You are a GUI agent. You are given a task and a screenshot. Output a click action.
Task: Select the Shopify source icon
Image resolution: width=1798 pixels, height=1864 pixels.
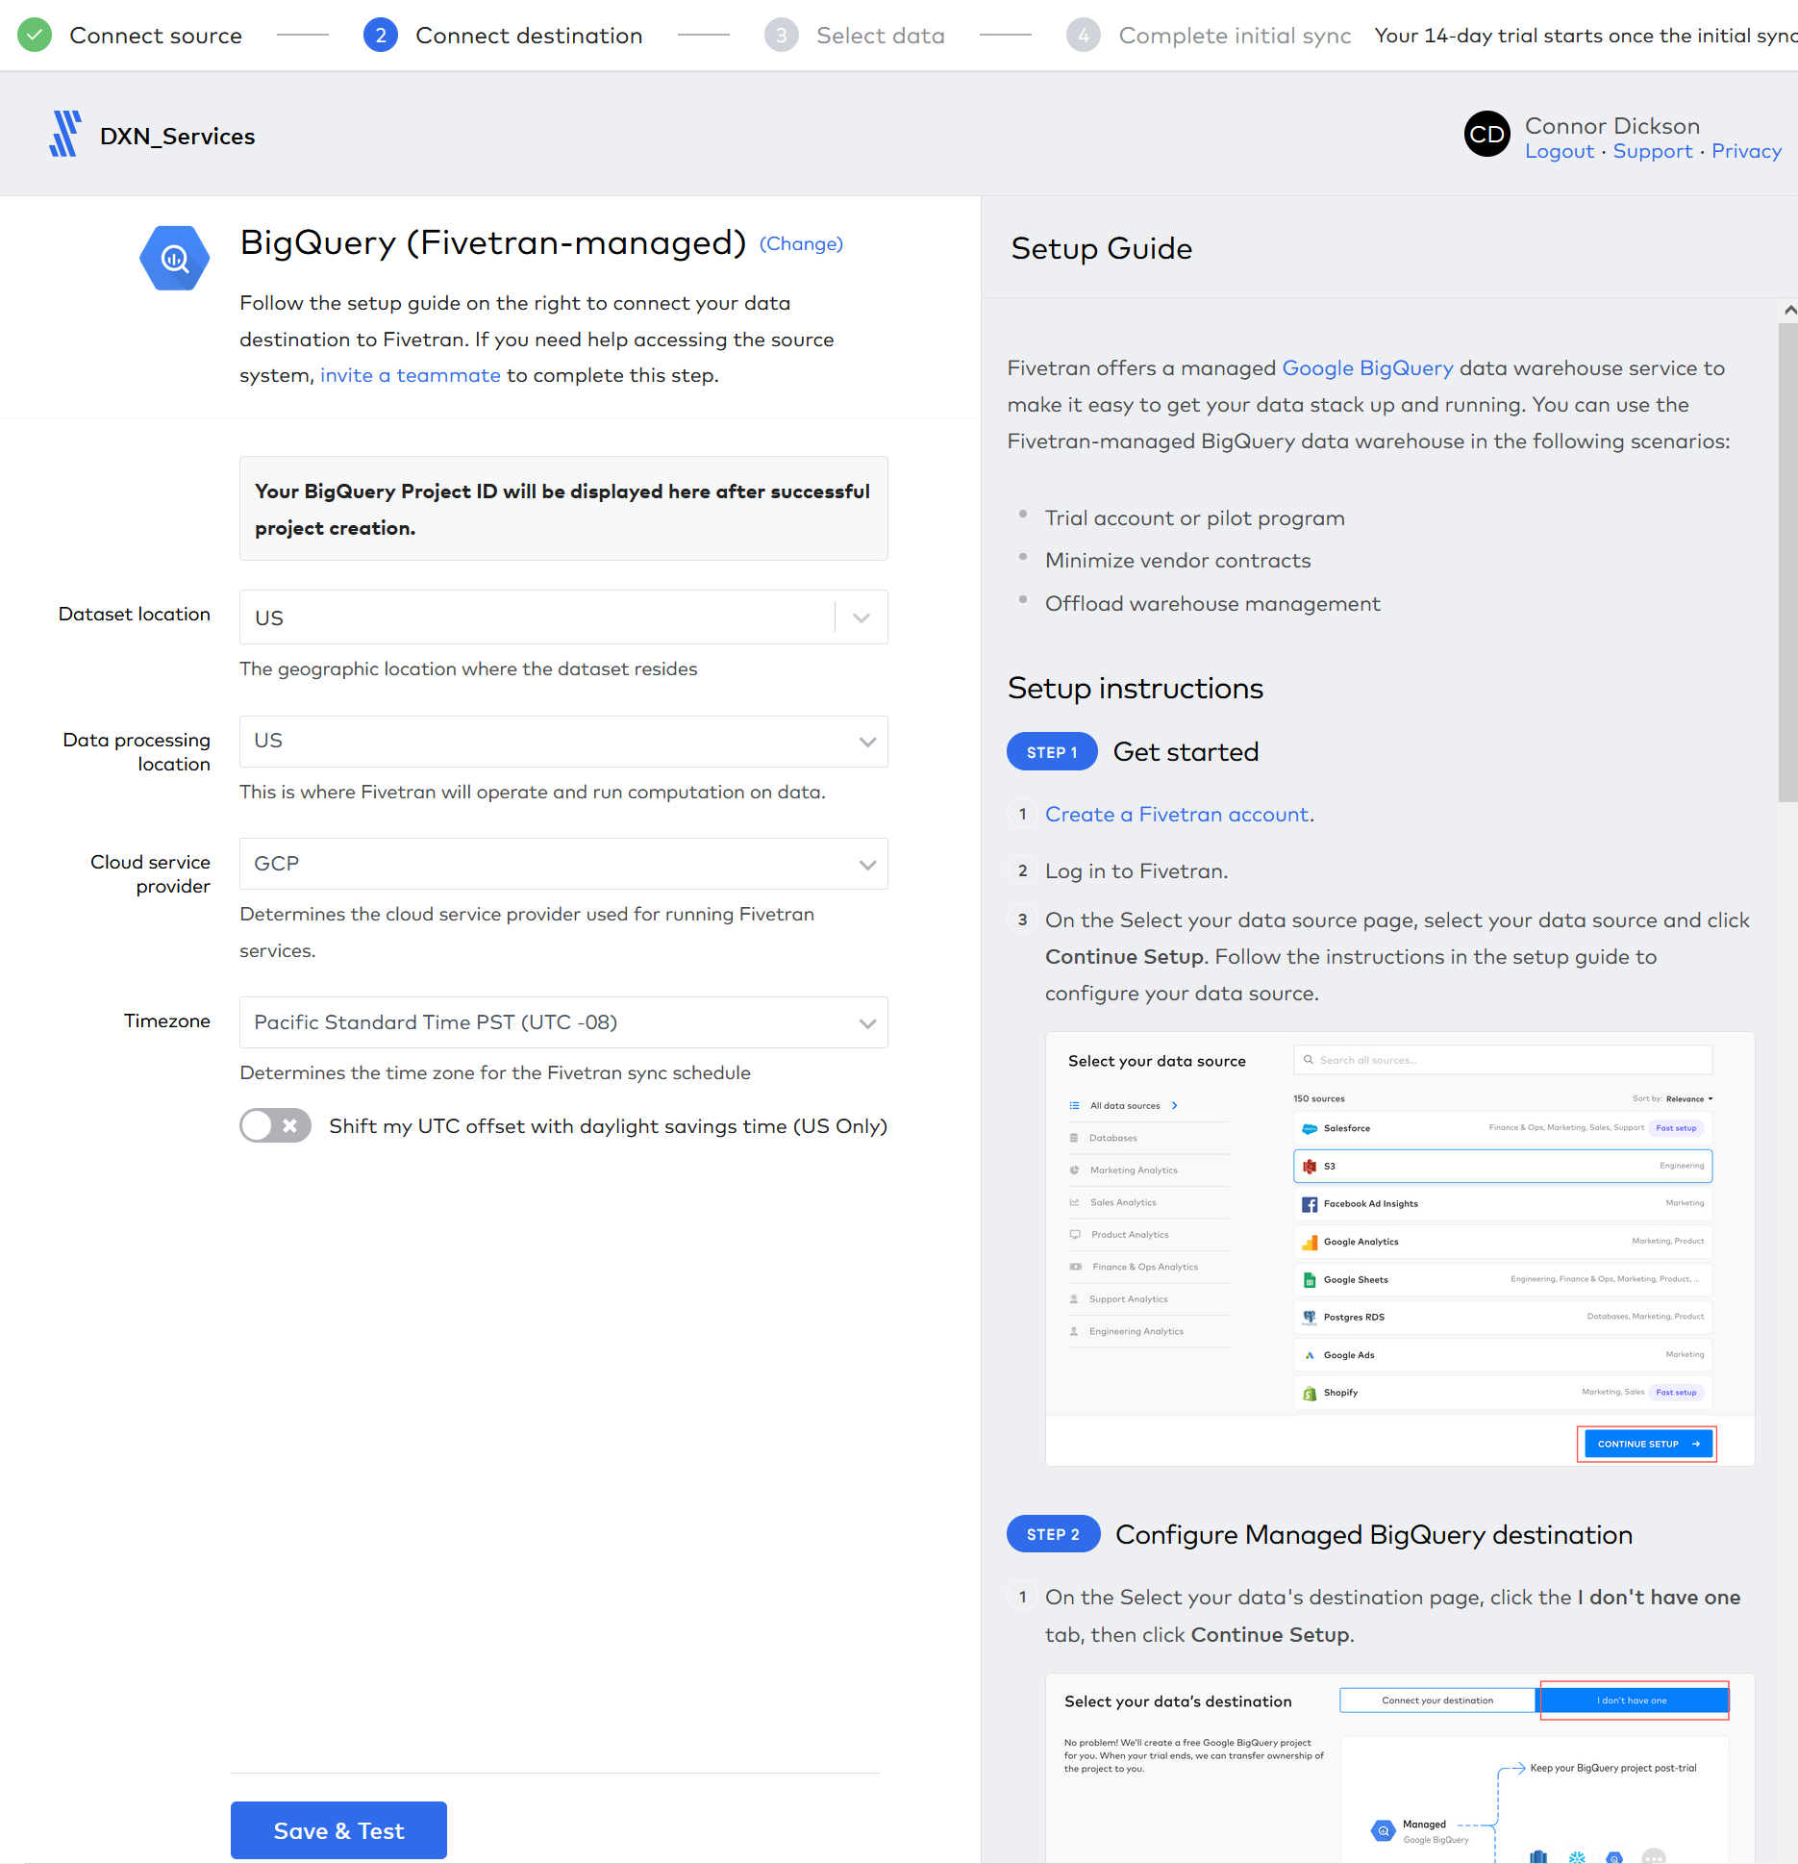1310,1392
